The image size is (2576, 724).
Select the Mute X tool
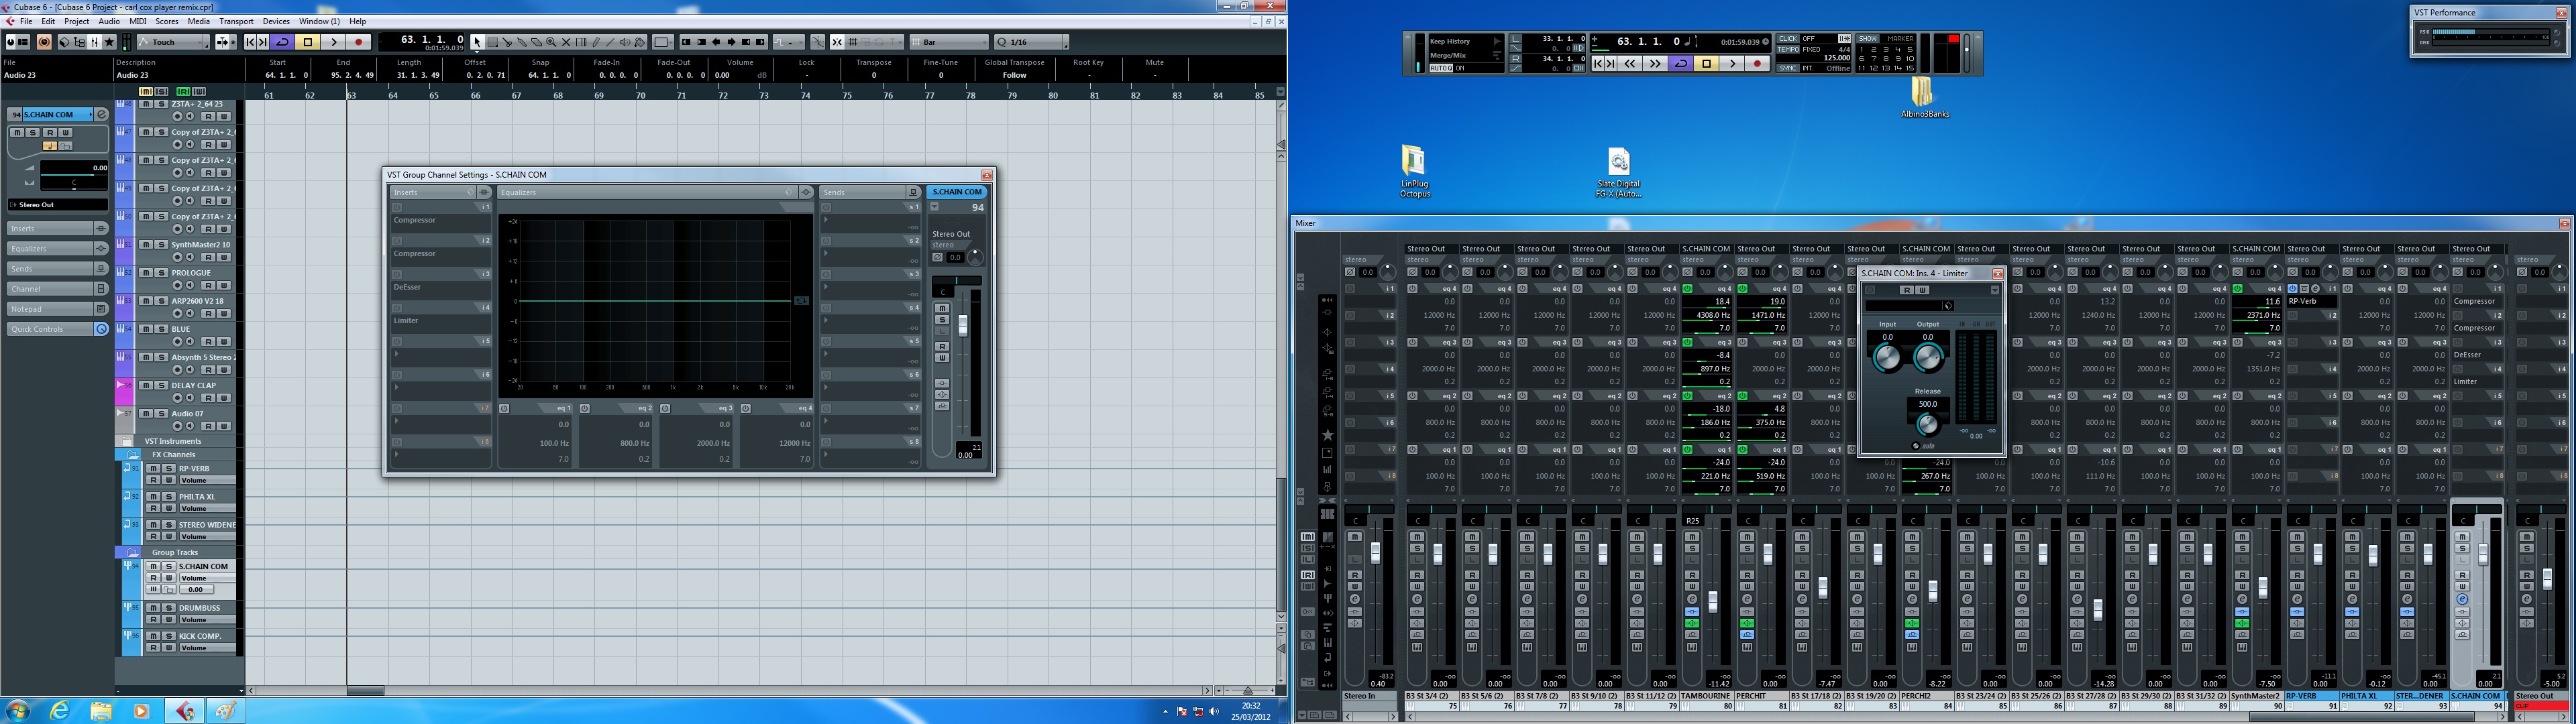pos(566,42)
